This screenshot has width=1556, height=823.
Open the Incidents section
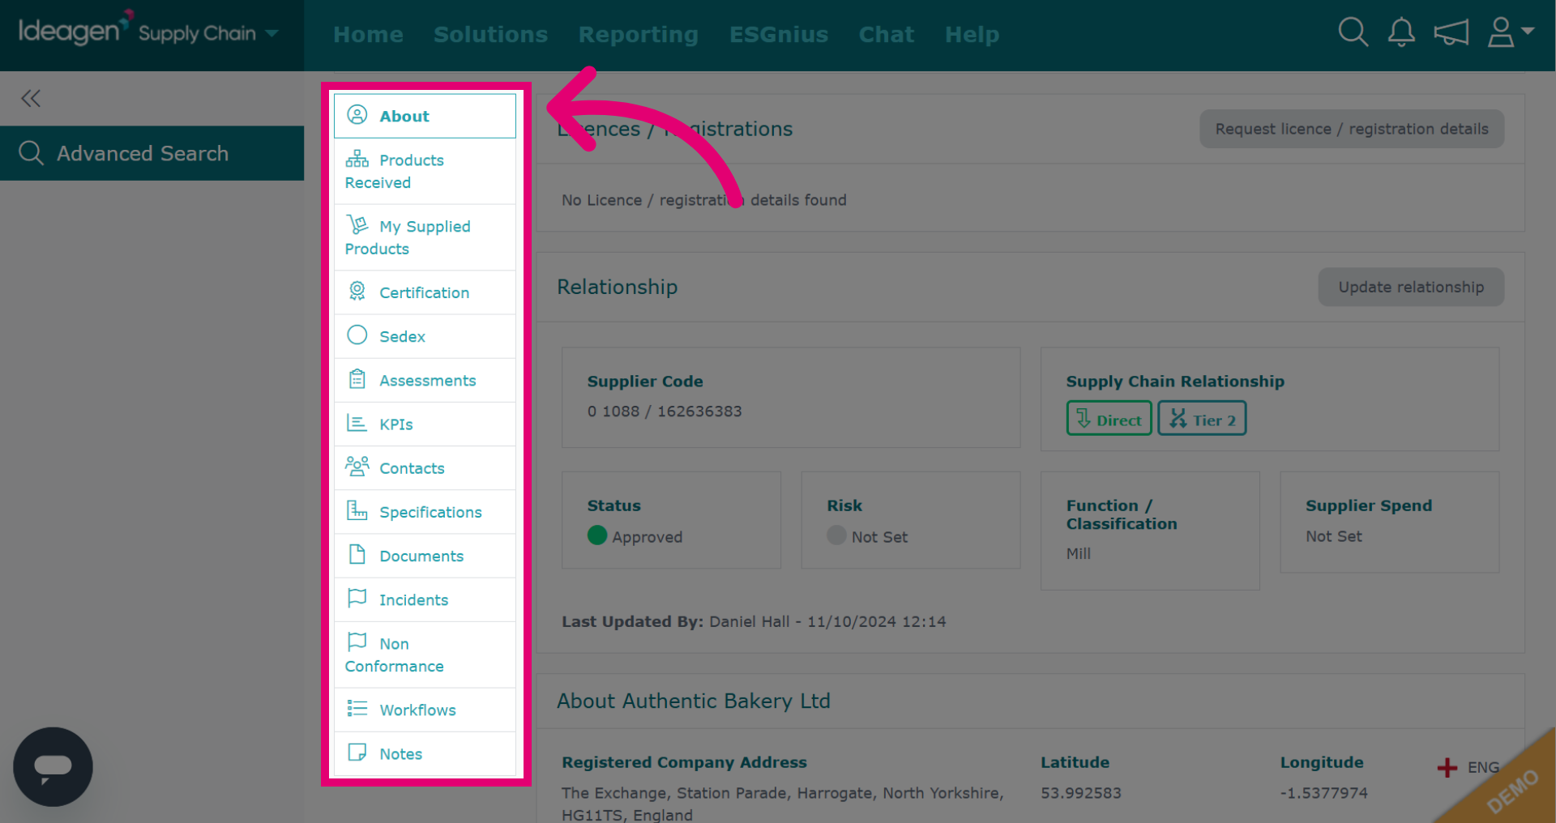(425, 599)
